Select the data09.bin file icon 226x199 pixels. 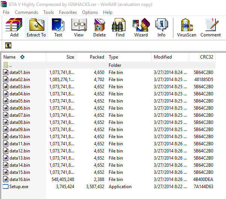tap(6, 130)
